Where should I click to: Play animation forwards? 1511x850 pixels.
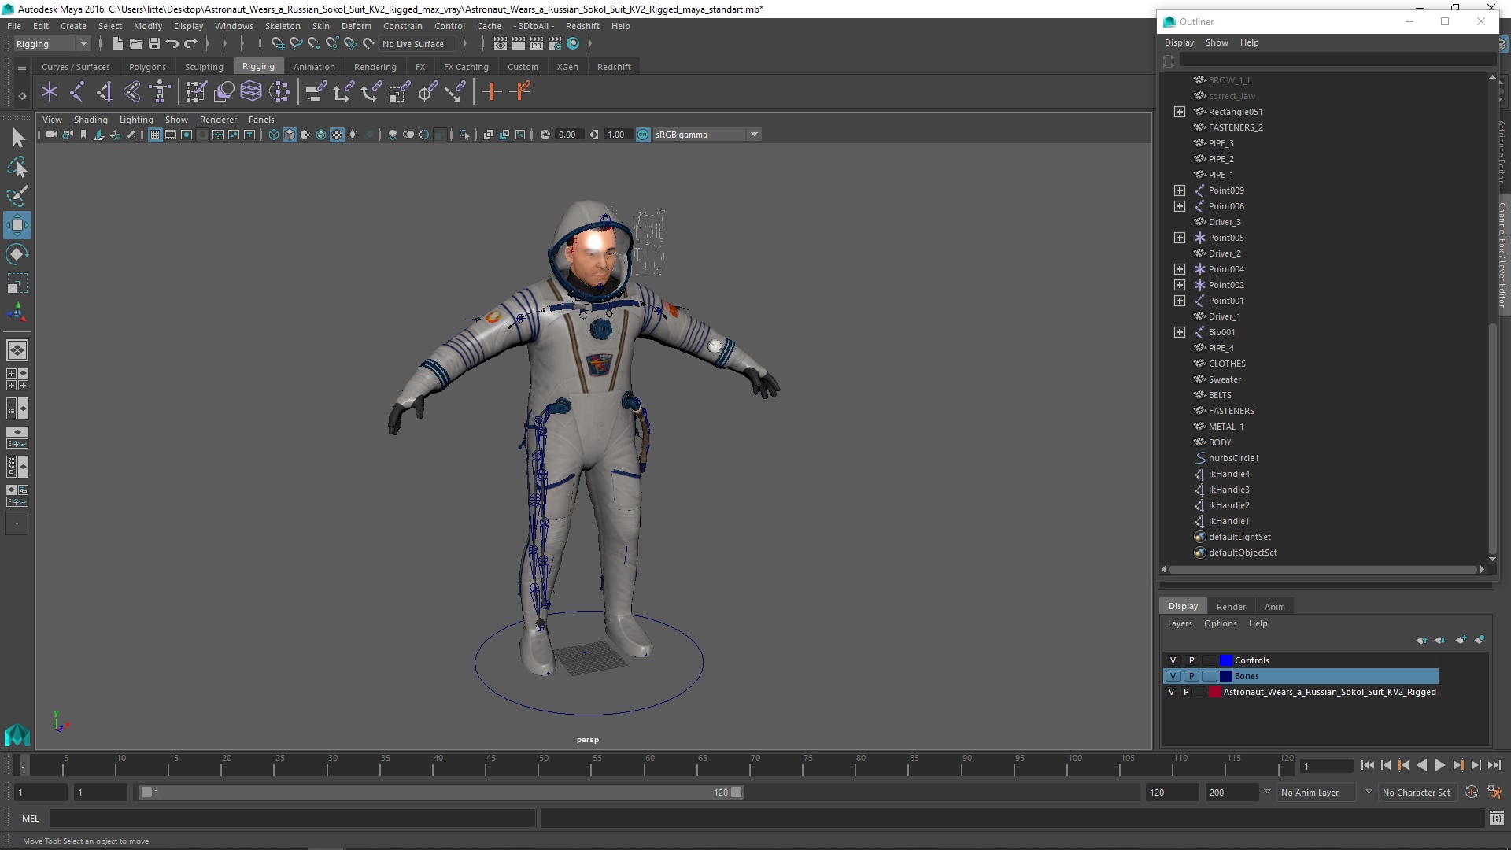pyautogui.click(x=1439, y=765)
